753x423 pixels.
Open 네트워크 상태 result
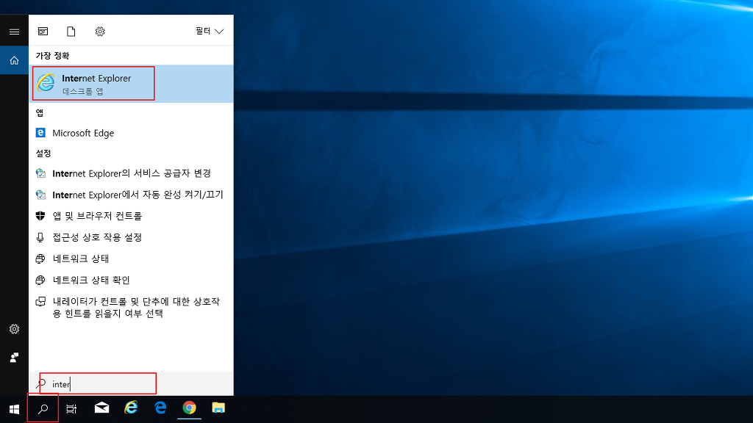coord(131,259)
